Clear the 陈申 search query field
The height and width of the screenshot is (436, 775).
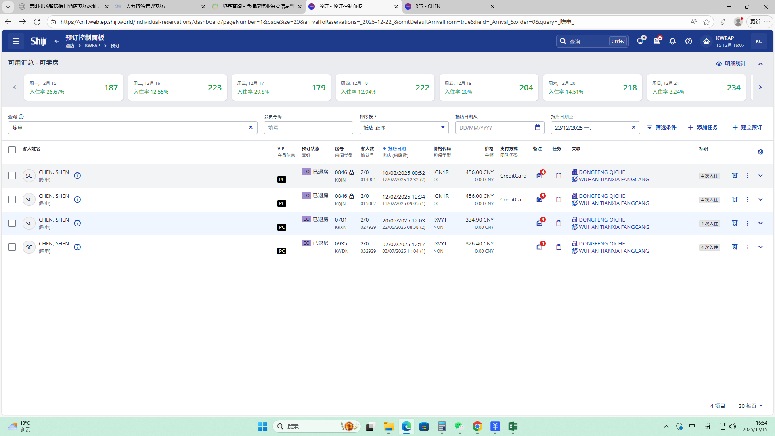(251, 127)
